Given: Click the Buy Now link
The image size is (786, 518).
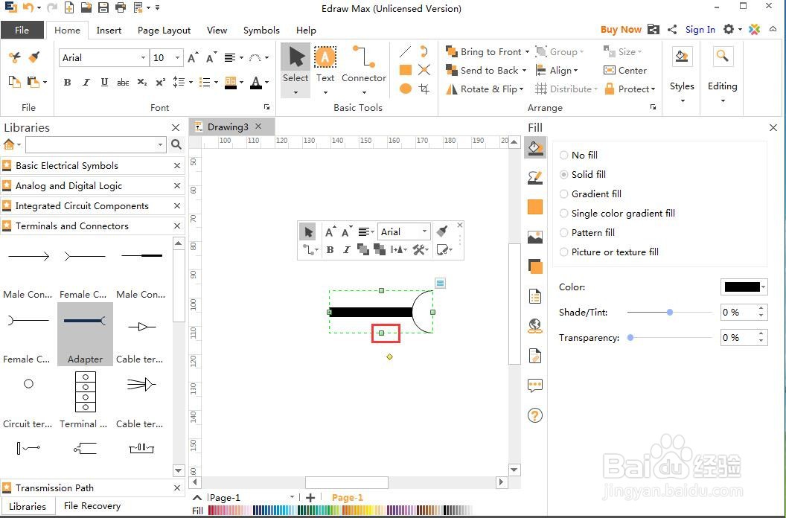Looking at the screenshot, I should point(621,30).
